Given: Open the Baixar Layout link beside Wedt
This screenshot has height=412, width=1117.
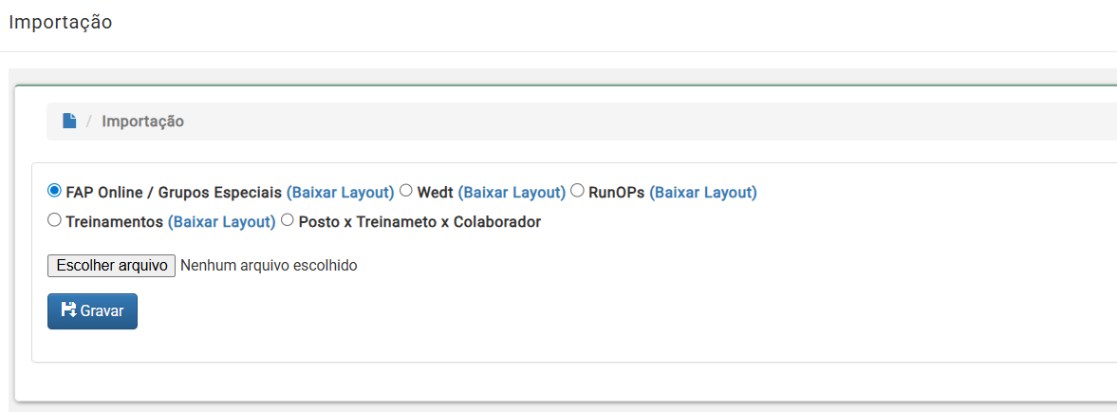Looking at the screenshot, I should click(x=512, y=193).
